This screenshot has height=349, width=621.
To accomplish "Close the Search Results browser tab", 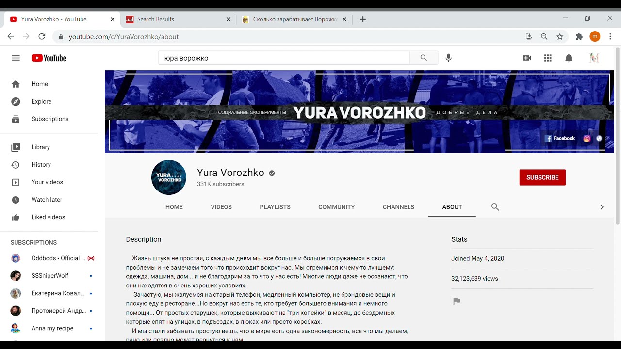I will click(229, 19).
